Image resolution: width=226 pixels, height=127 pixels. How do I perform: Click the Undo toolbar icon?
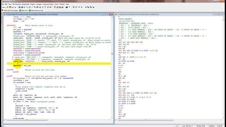[19, 7]
